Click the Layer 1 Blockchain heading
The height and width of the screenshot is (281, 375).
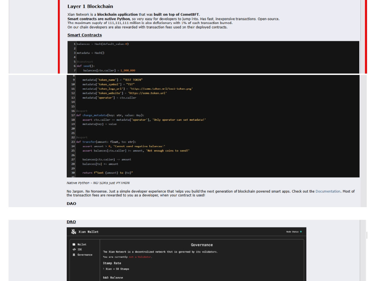pyautogui.click(x=90, y=6)
